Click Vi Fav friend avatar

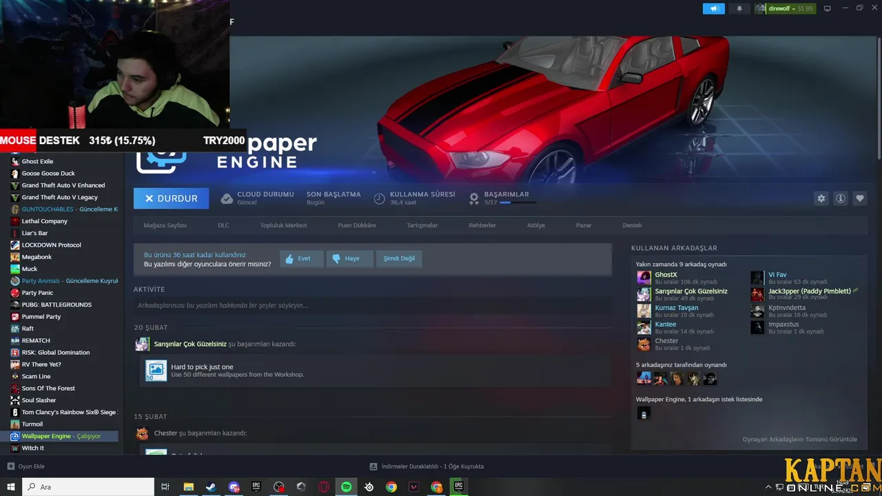(x=757, y=278)
